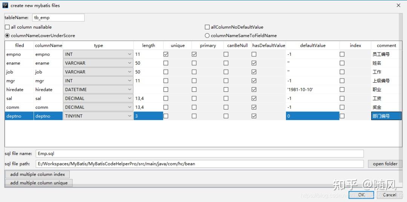The height and width of the screenshot is (202, 407).
Task: Select filed cell comm
Action: (20, 107)
